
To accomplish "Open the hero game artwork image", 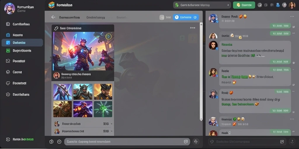I will [x=83, y=51].
